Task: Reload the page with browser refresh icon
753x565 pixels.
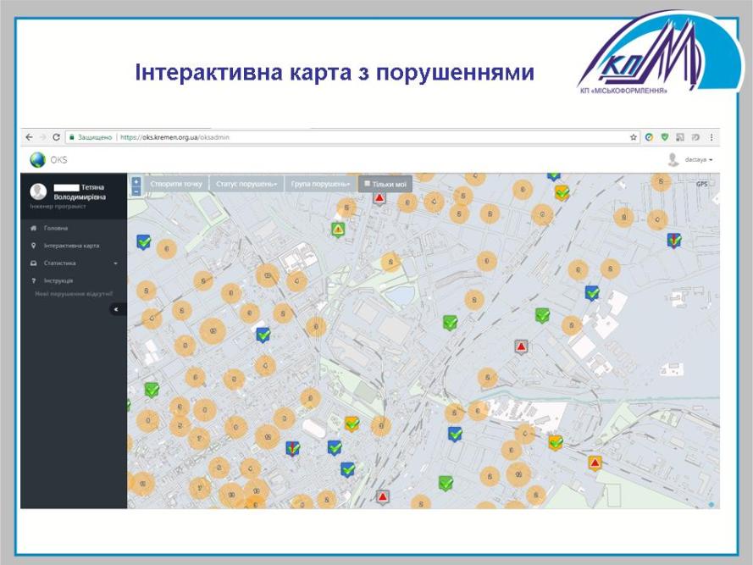Action: pos(56,136)
